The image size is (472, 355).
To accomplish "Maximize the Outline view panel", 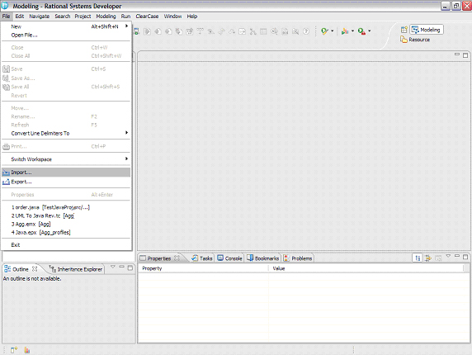I will (130, 267).
